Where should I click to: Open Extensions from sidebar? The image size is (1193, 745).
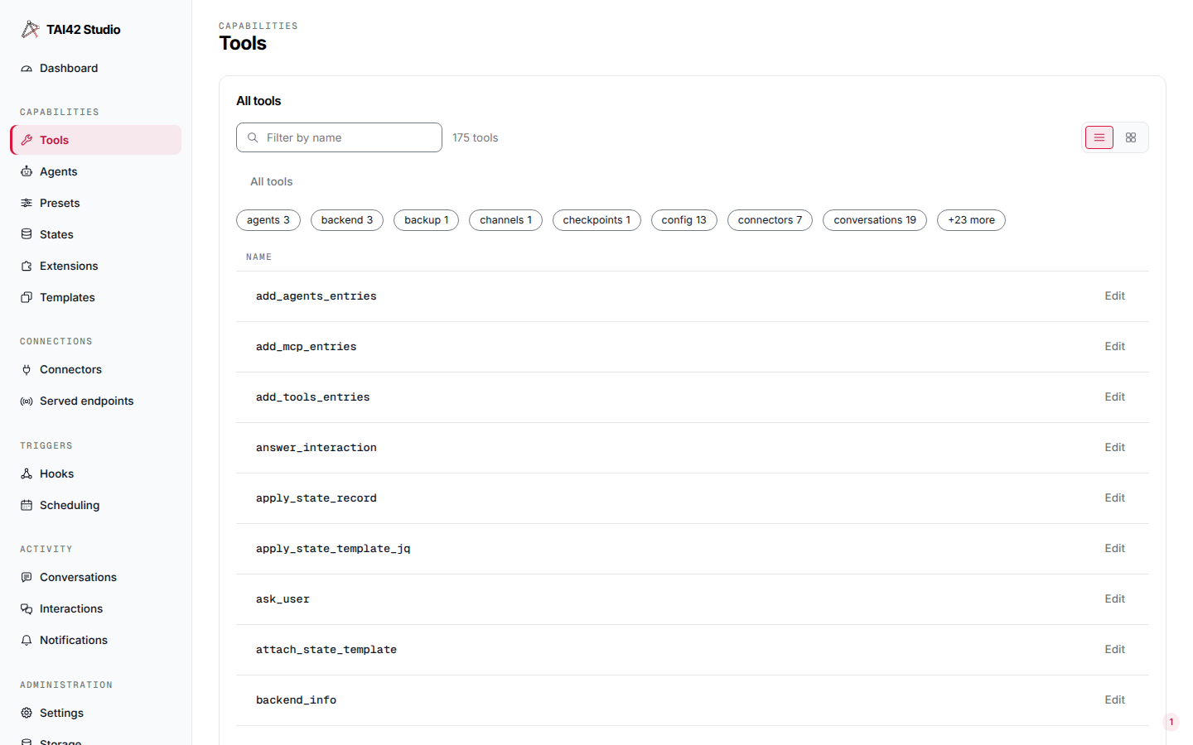(x=96, y=266)
